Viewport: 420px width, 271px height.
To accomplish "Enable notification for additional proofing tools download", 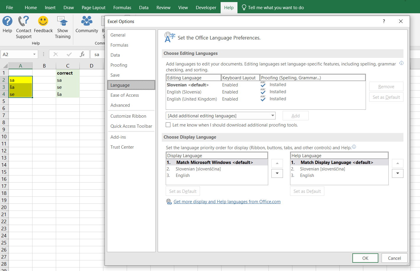I will click(x=168, y=125).
